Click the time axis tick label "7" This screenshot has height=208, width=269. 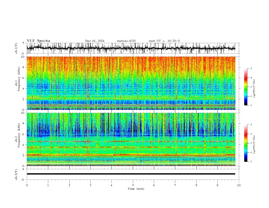click(175, 185)
